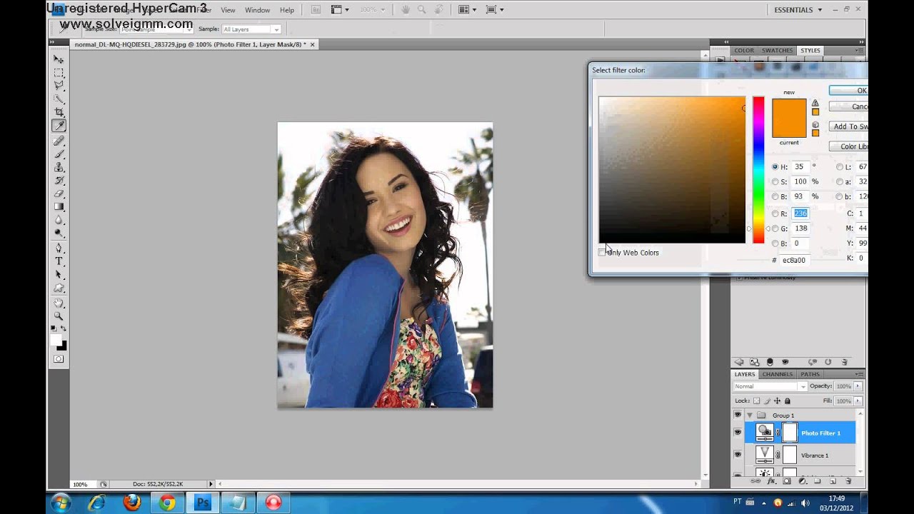
Task: Open the View menu
Action: click(228, 10)
